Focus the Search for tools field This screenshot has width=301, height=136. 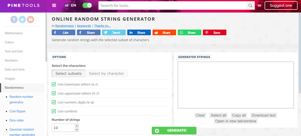[x=173, y=6]
